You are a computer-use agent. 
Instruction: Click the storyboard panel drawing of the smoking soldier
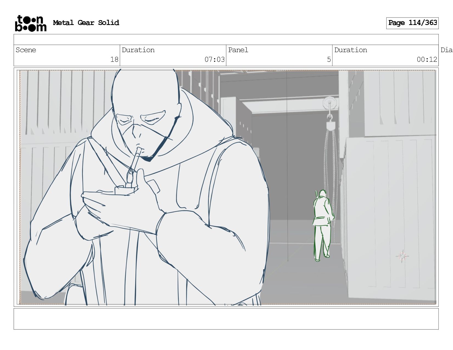tap(226, 187)
